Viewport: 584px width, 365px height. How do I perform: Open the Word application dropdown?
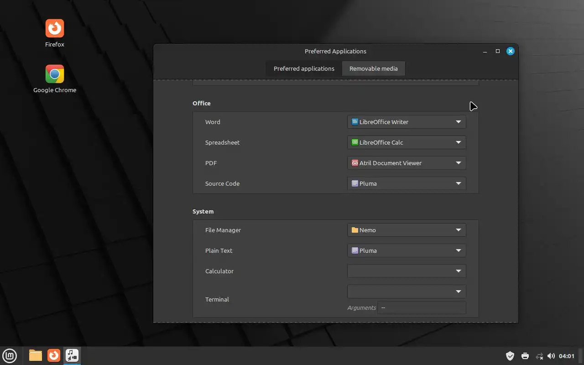(407, 122)
